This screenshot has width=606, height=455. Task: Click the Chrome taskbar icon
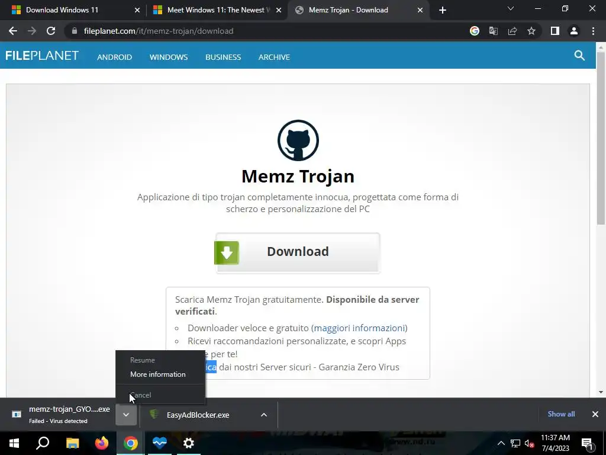click(x=131, y=443)
